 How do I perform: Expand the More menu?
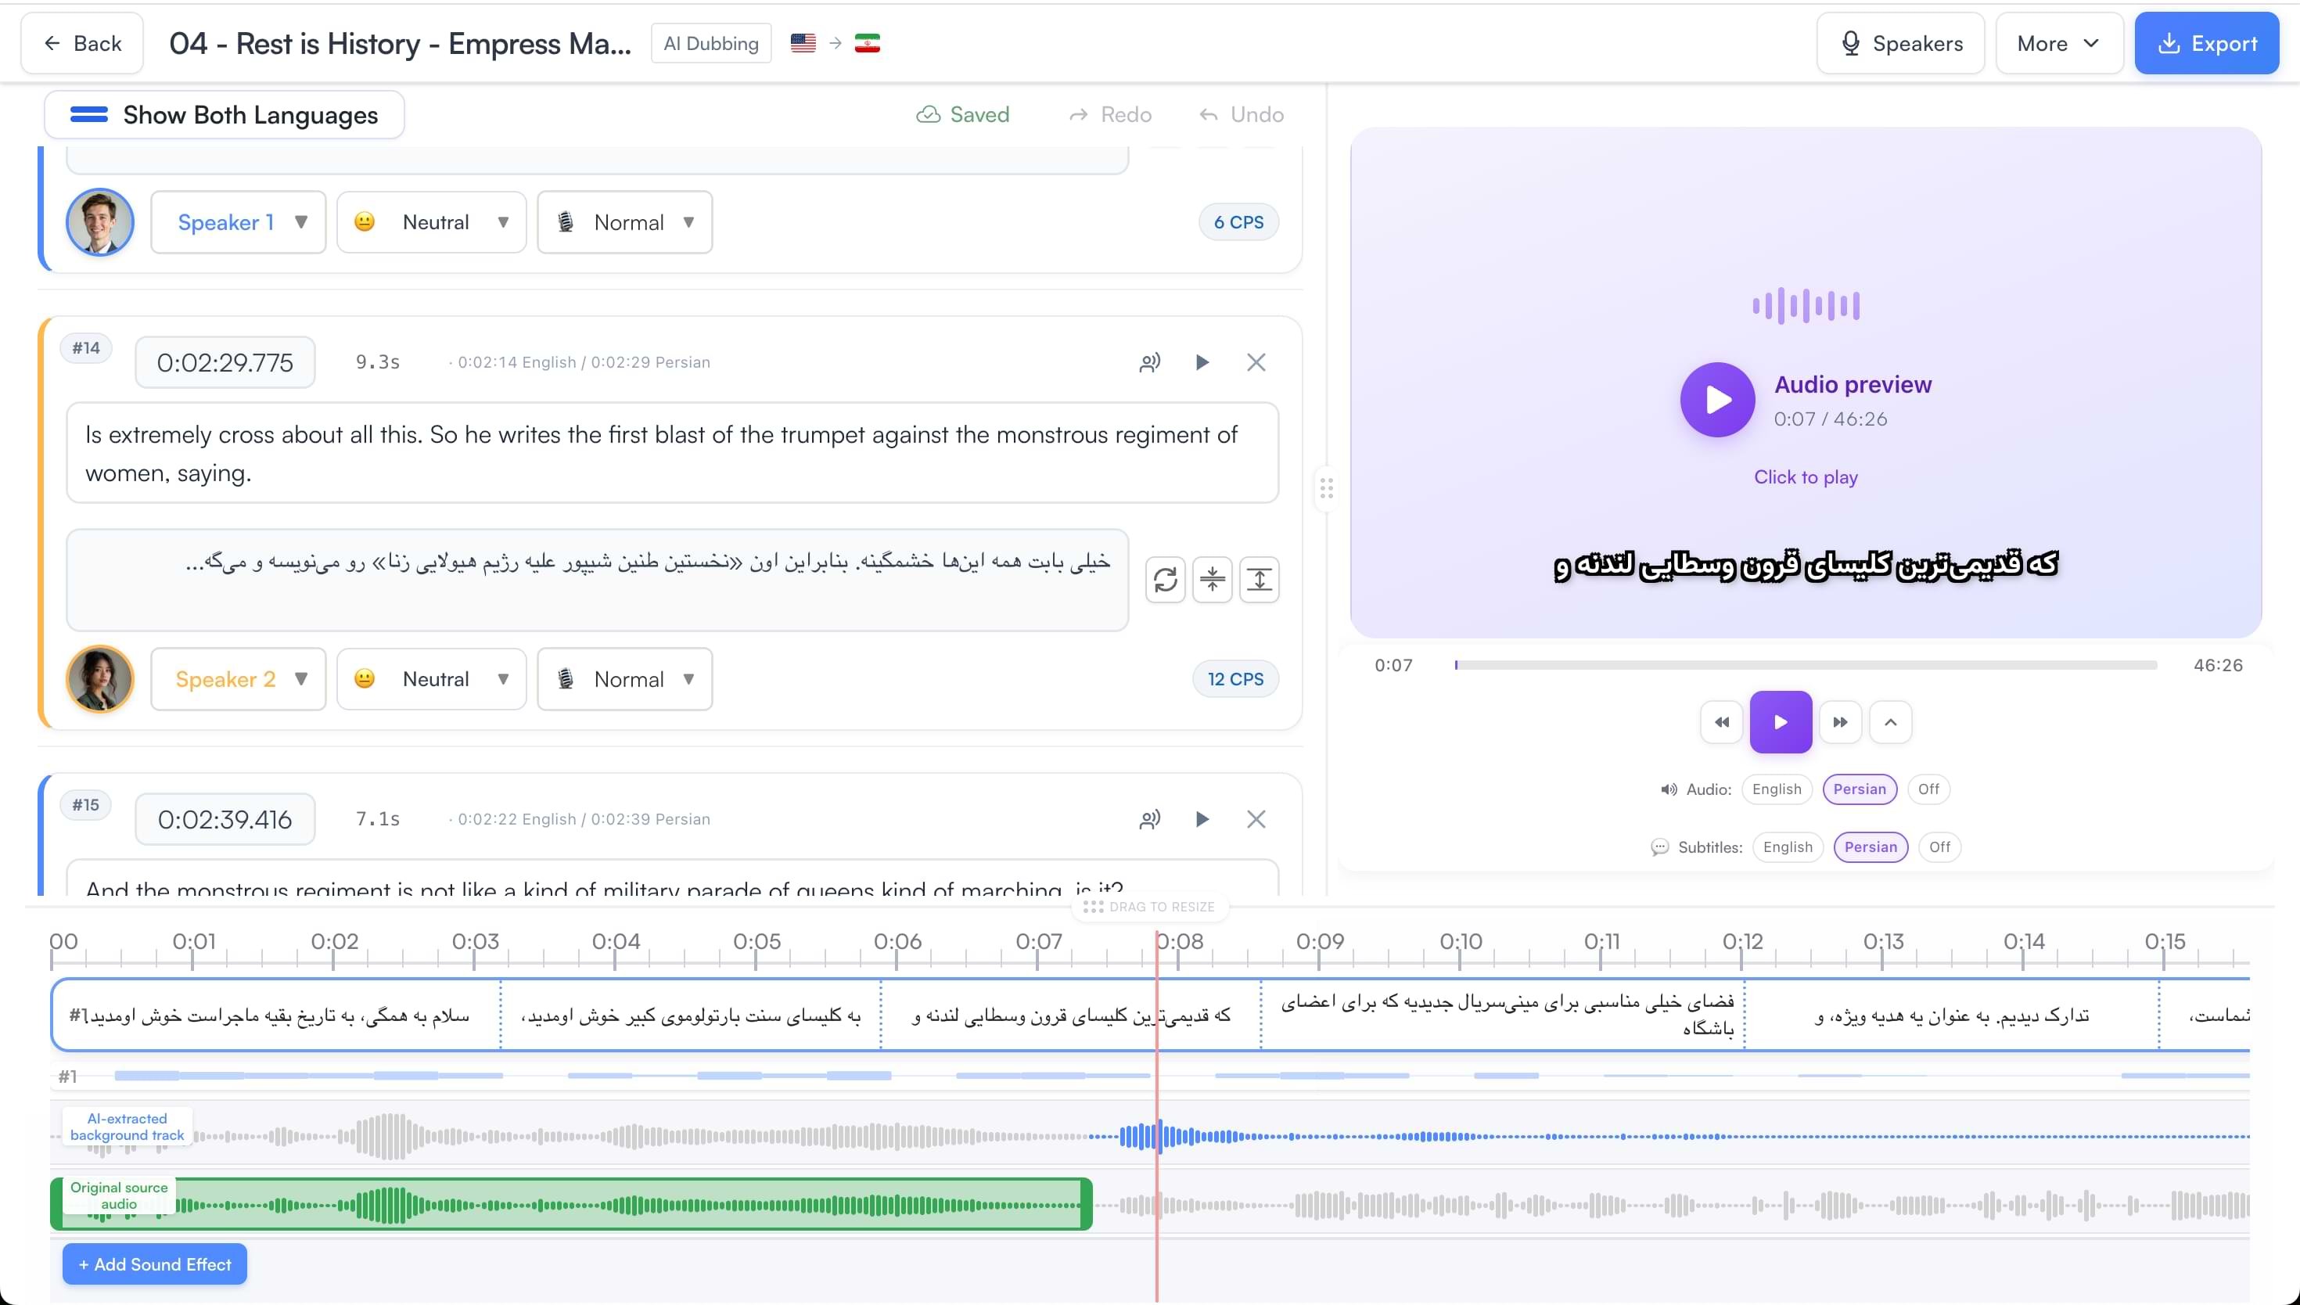(x=2058, y=43)
